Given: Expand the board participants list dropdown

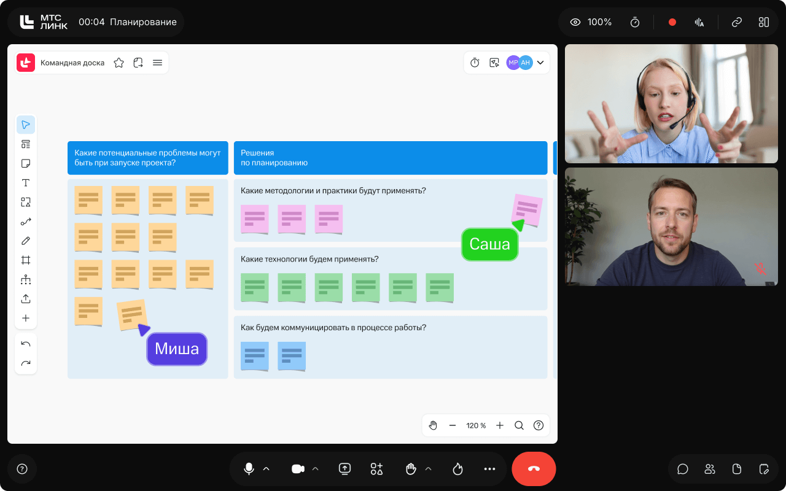Looking at the screenshot, I should click(540, 63).
